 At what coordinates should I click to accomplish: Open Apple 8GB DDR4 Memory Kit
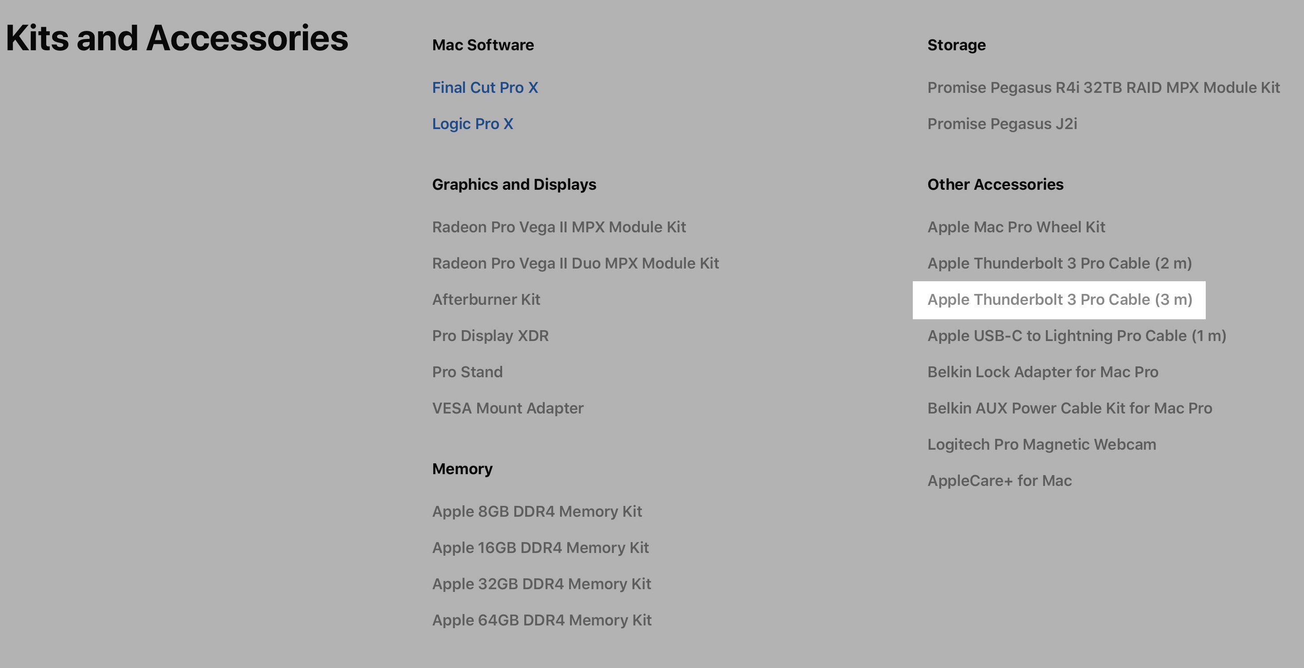coord(537,511)
